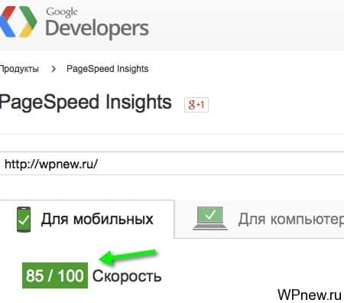Open the Продукты breadcrumb link
The image size is (344, 303).
tap(19, 69)
